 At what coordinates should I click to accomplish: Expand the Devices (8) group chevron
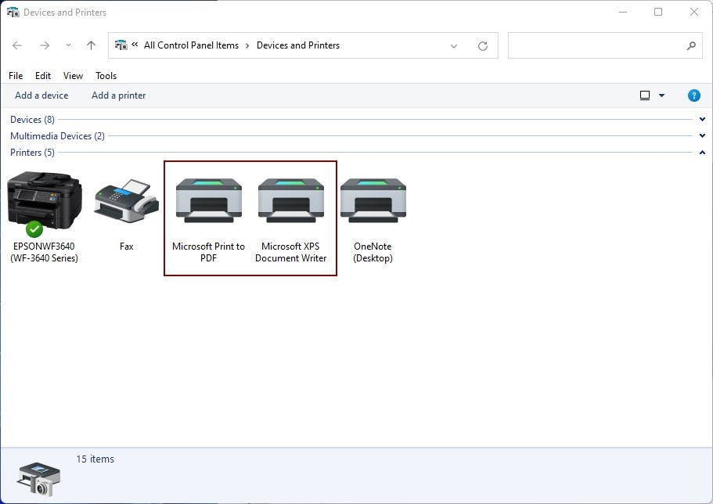(702, 119)
